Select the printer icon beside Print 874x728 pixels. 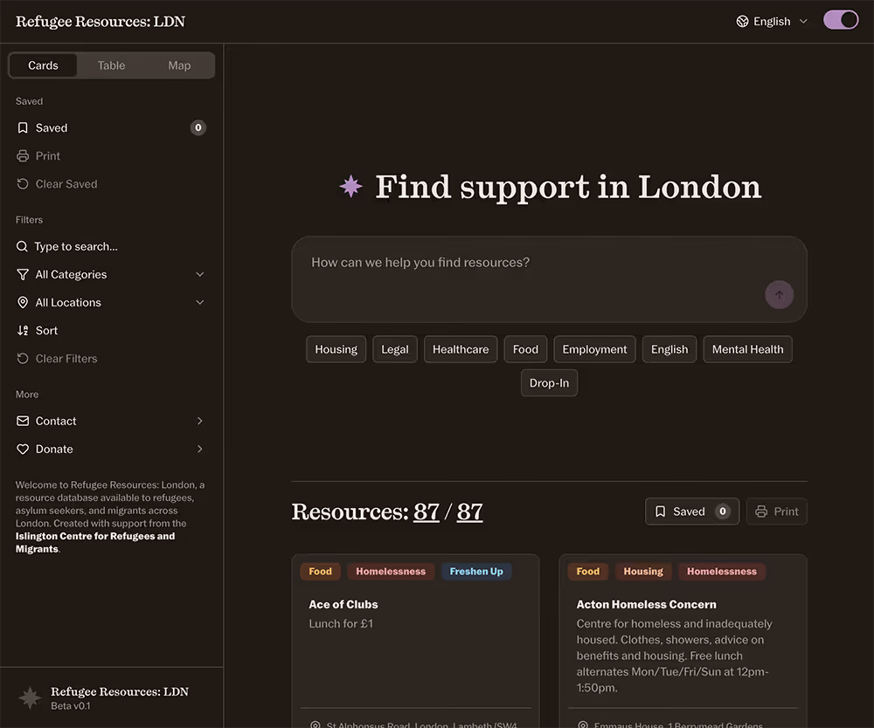click(x=22, y=155)
